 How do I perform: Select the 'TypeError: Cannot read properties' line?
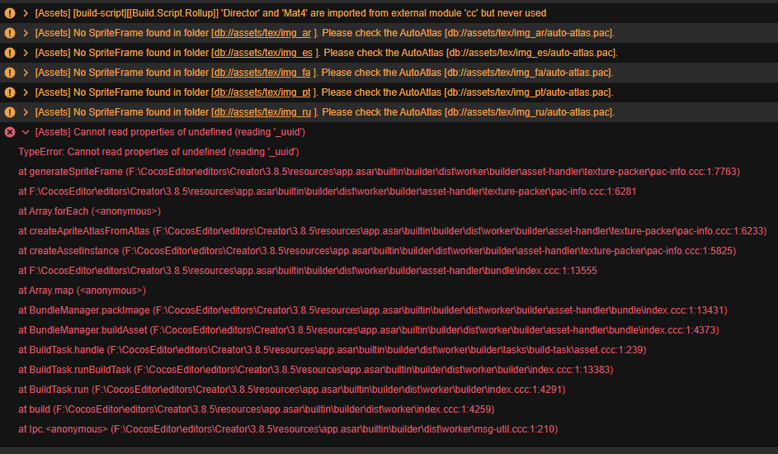tap(158, 152)
